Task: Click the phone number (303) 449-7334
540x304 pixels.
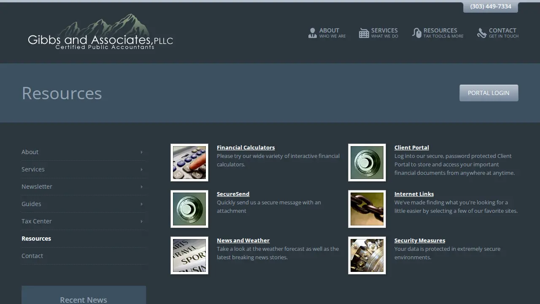Action: coord(491,7)
